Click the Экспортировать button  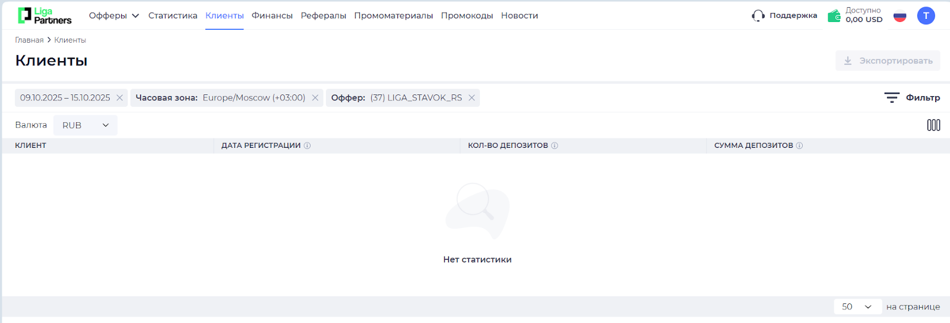pos(888,61)
